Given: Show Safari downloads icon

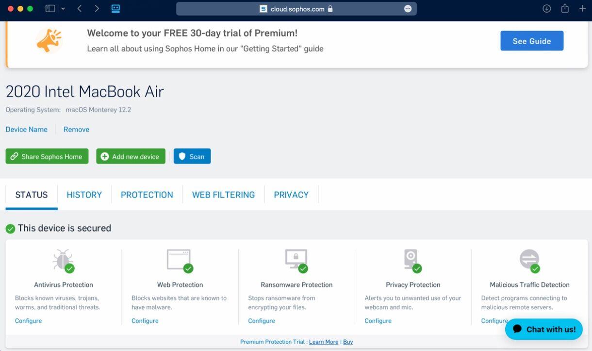Looking at the screenshot, I should 547,9.
